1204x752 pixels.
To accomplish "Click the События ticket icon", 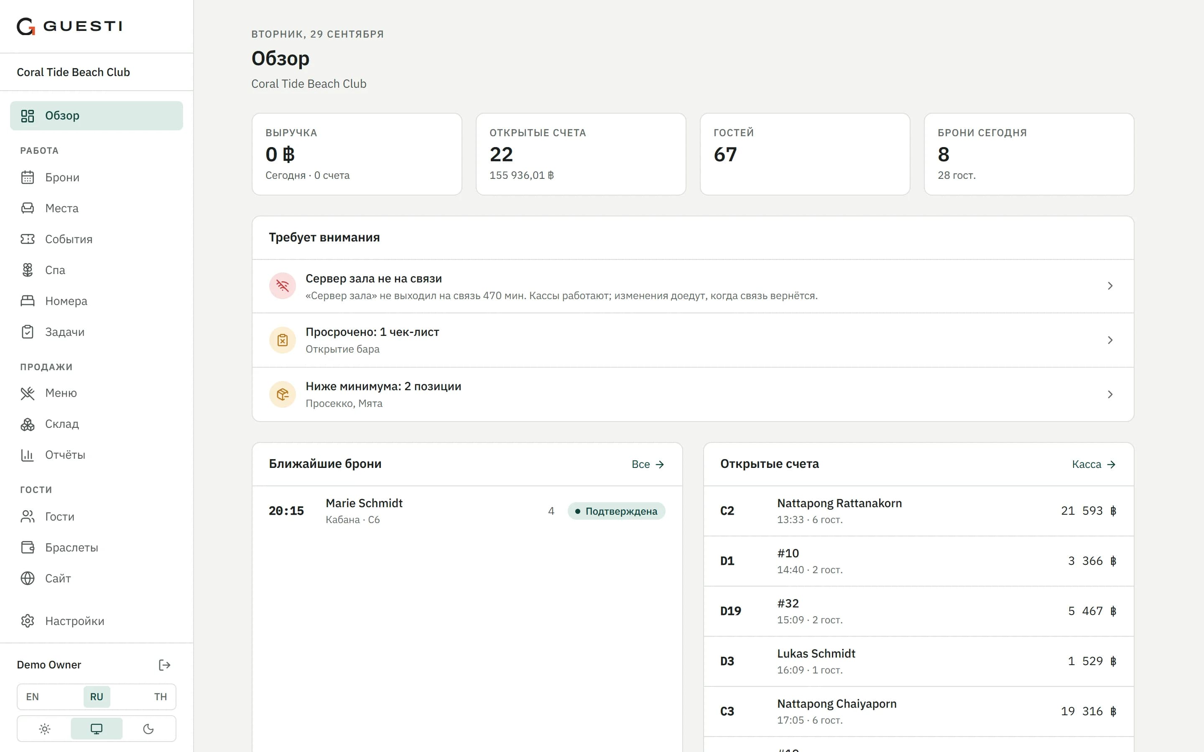I will click(27, 239).
